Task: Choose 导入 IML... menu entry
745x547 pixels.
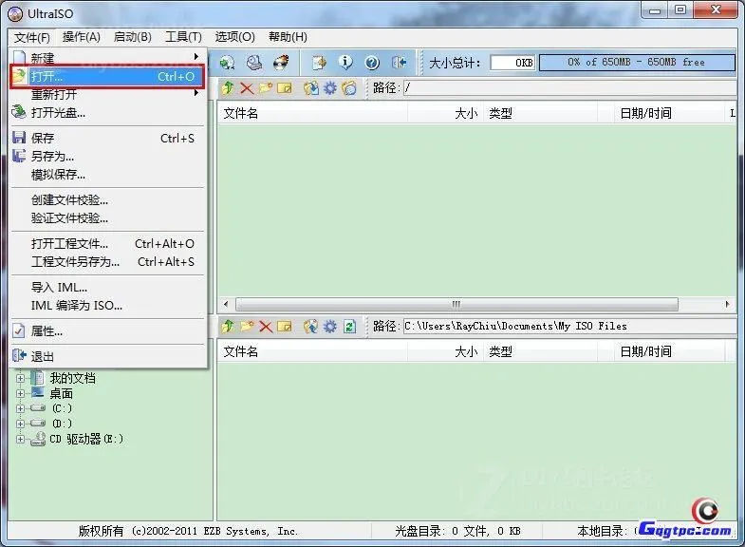Action: (x=108, y=288)
